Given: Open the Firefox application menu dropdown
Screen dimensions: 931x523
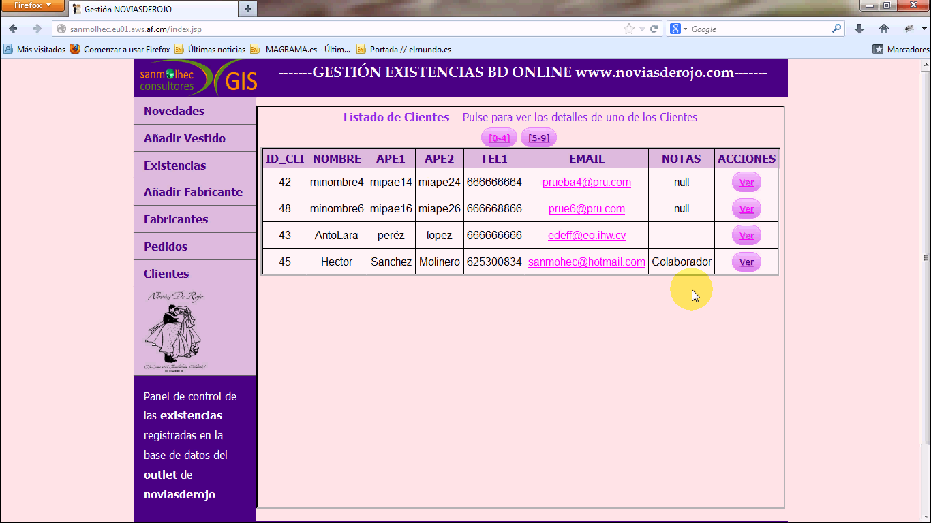Looking at the screenshot, I should point(33,6).
